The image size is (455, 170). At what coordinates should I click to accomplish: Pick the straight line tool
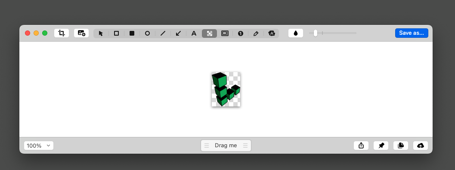pyautogui.click(x=163, y=33)
